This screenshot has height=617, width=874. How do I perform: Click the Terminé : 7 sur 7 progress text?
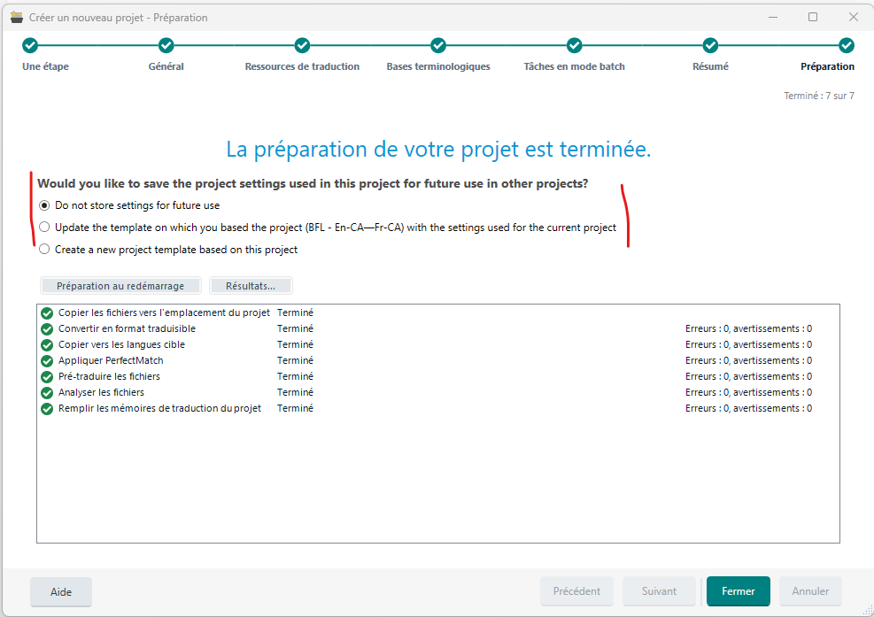[x=819, y=96]
